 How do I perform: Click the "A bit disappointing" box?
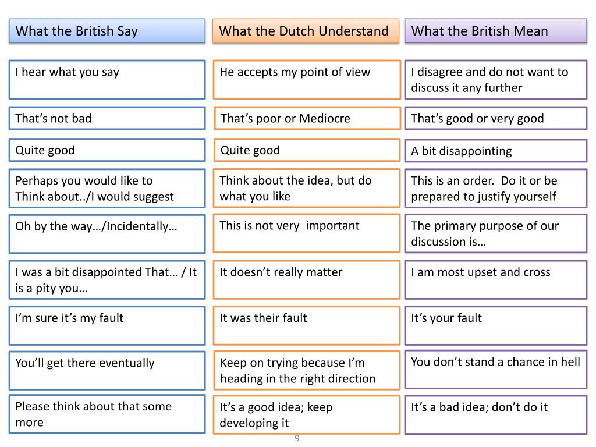(x=496, y=151)
